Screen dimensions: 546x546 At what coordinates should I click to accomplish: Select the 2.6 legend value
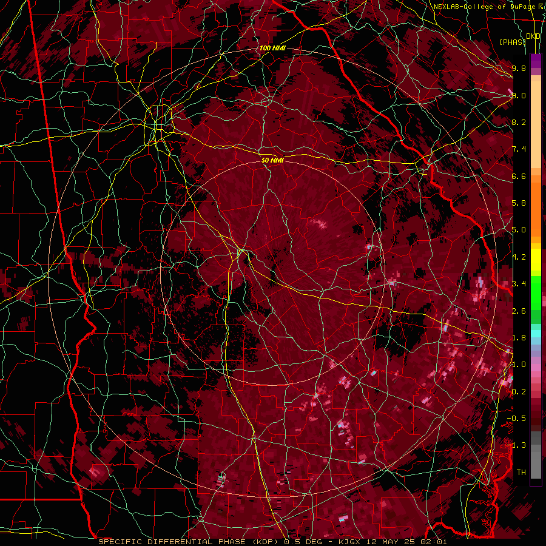[x=519, y=311]
